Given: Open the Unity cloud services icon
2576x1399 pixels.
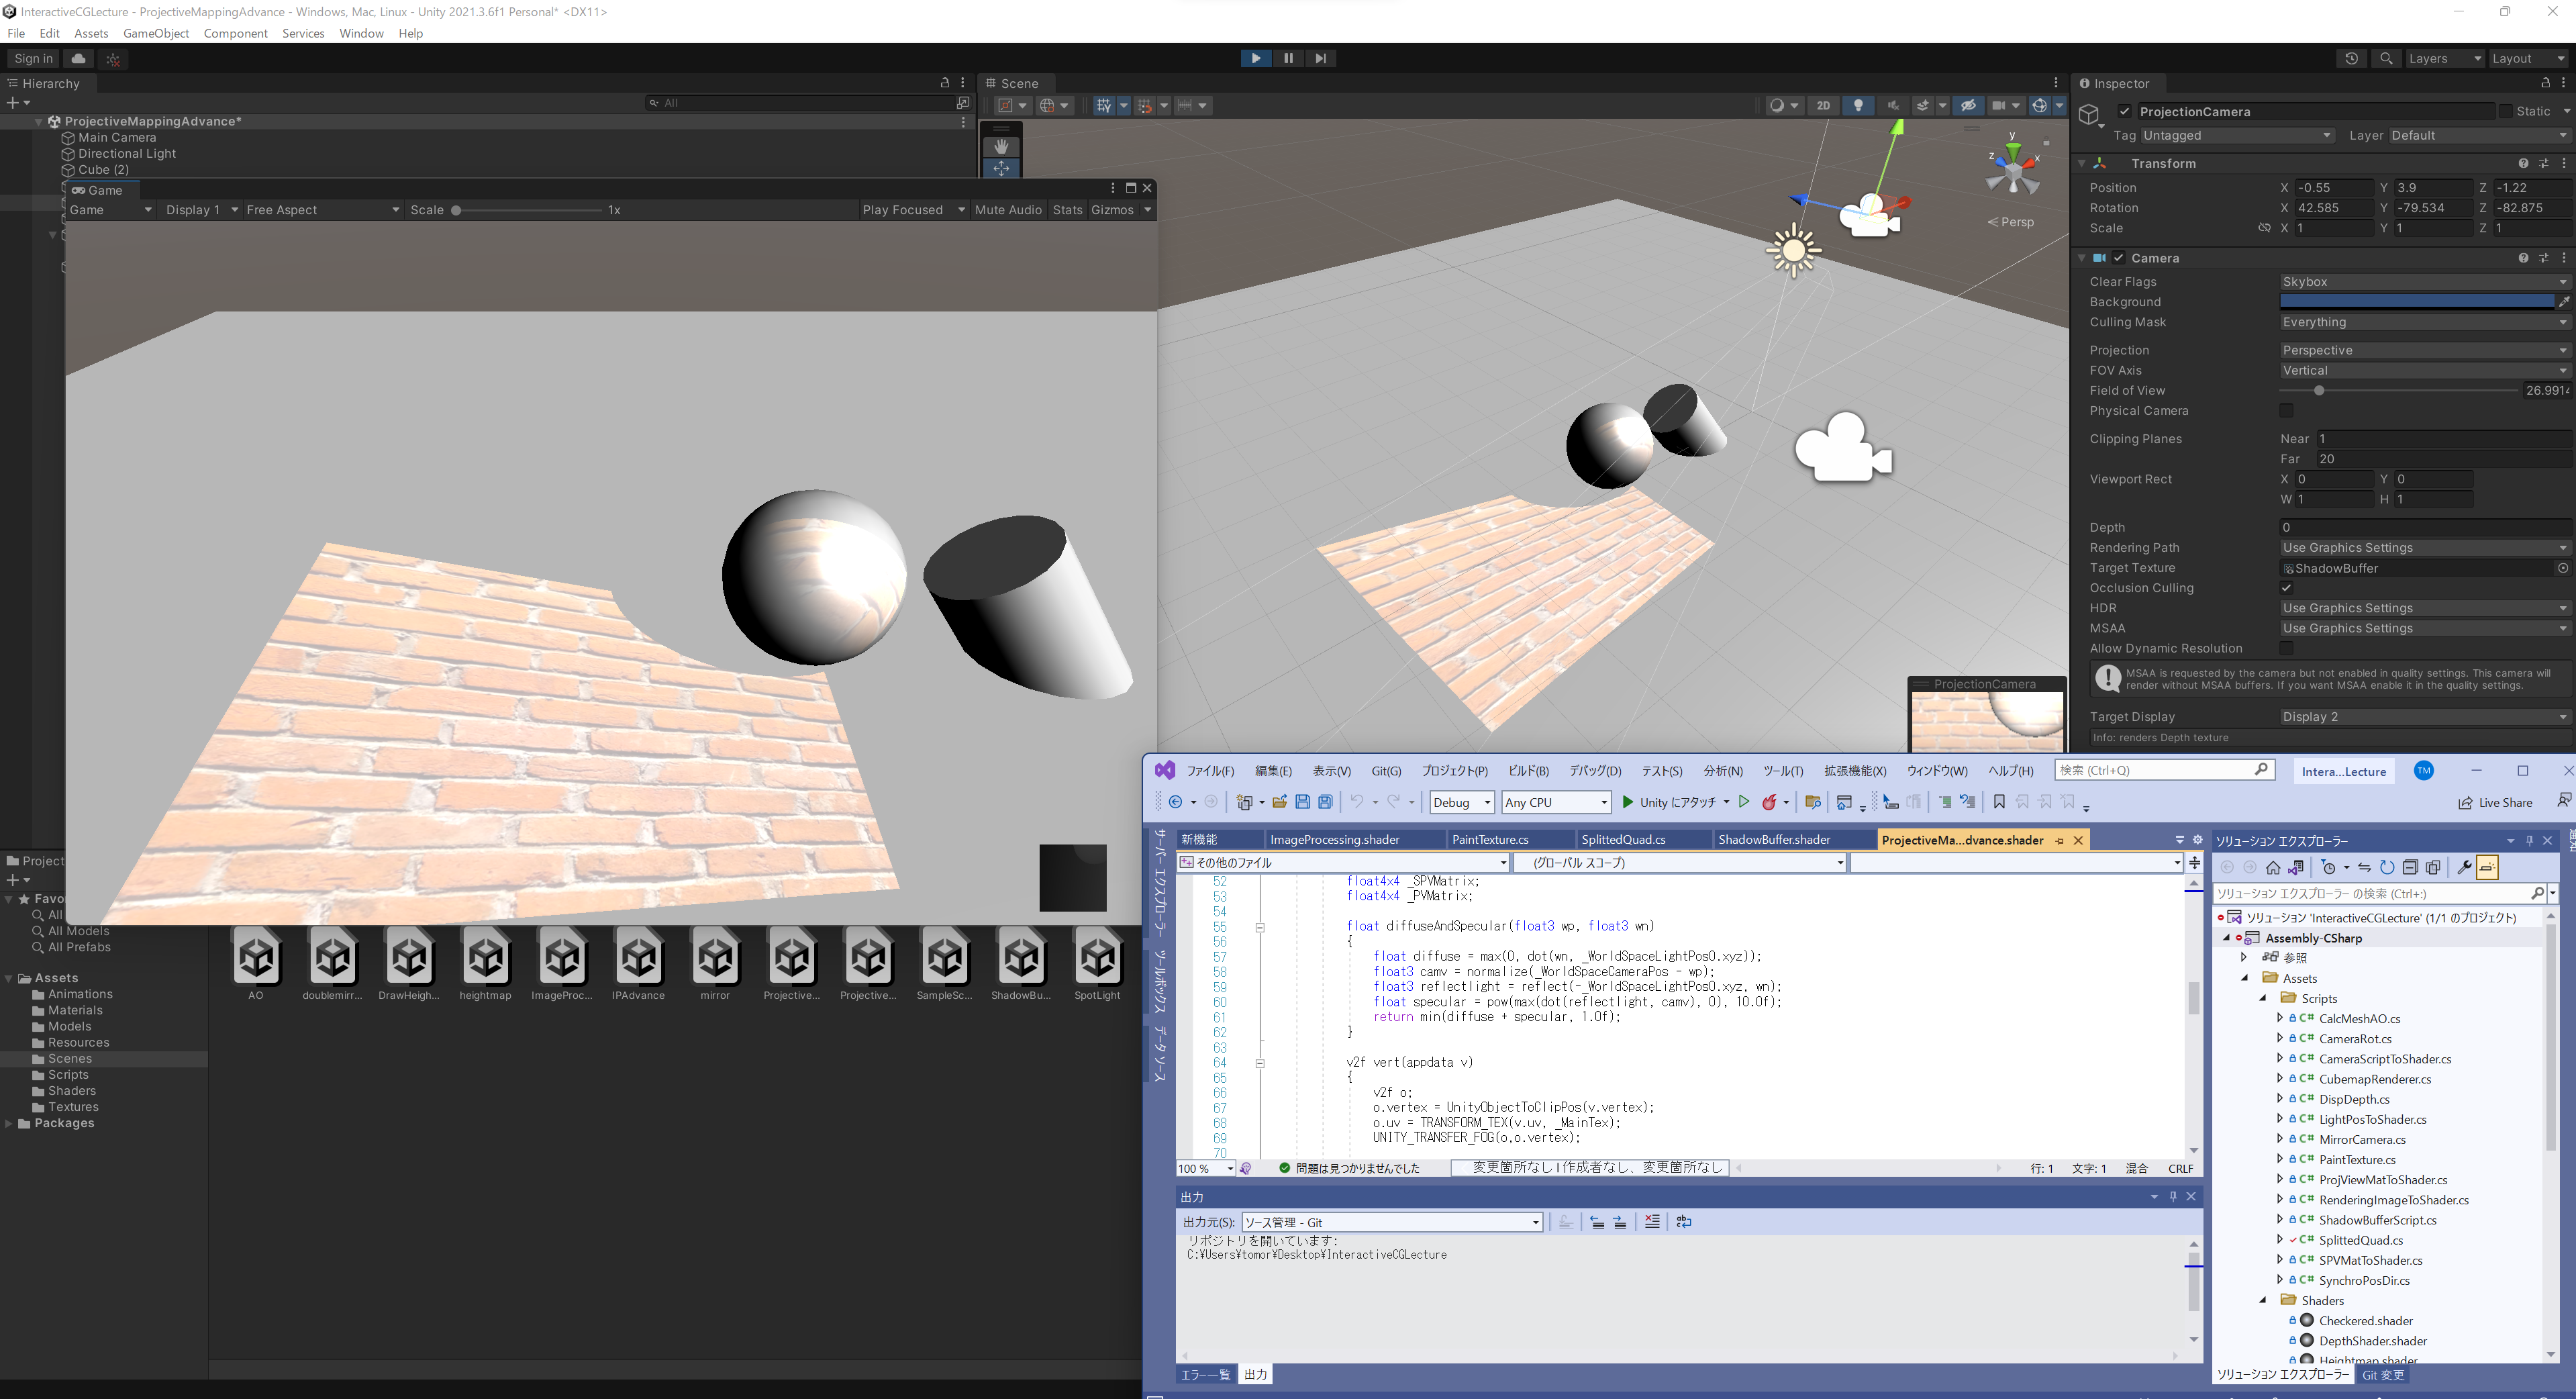Looking at the screenshot, I should pos(79,58).
